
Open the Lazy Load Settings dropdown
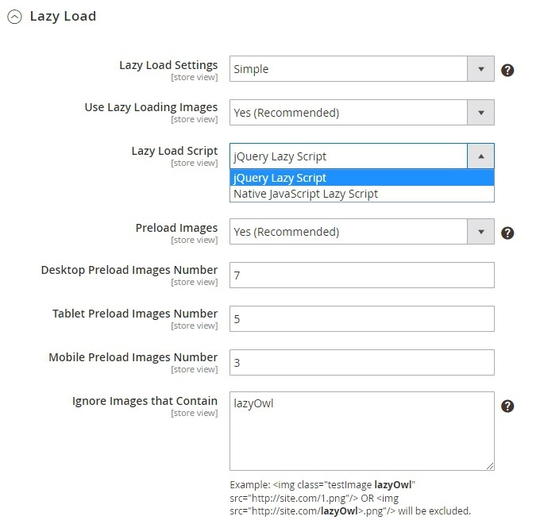click(361, 69)
